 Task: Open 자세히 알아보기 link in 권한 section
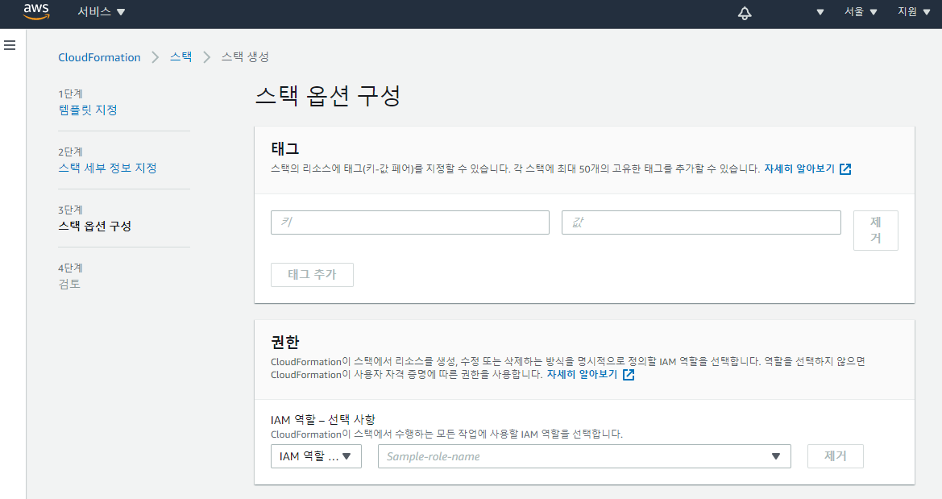coord(582,374)
